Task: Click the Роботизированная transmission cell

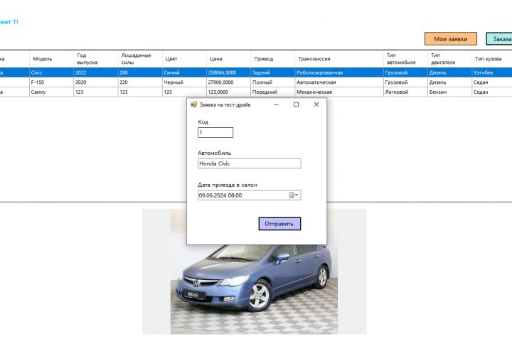Action: coord(339,72)
